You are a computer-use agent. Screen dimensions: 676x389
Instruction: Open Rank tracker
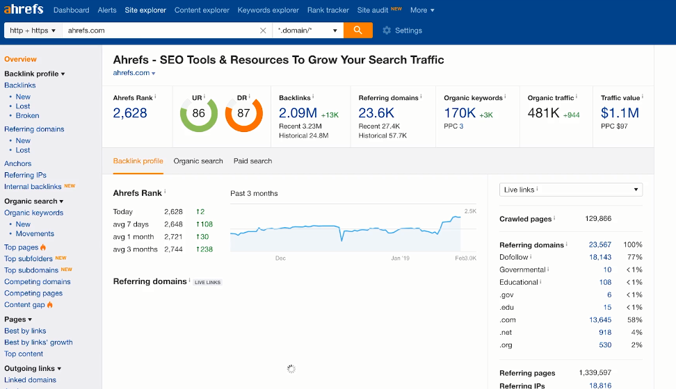[x=328, y=10]
